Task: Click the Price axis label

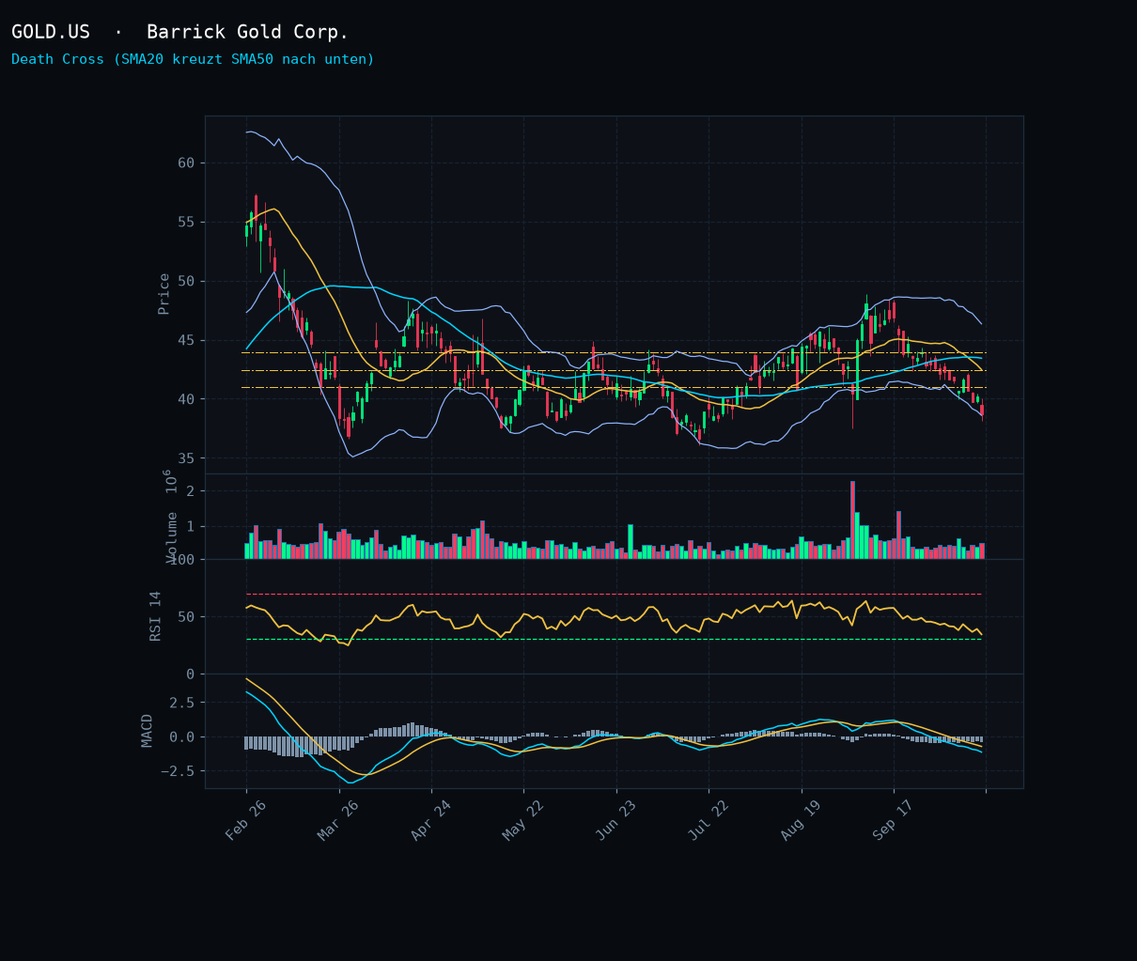Action: point(164,294)
